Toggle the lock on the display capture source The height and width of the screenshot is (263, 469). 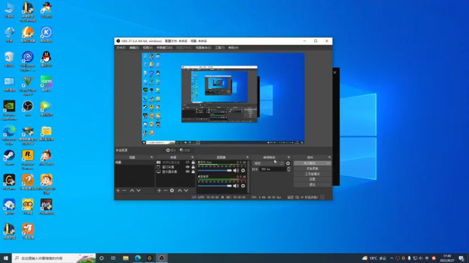tap(193, 171)
